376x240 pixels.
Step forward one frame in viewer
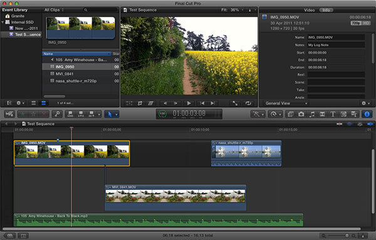(175, 103)
